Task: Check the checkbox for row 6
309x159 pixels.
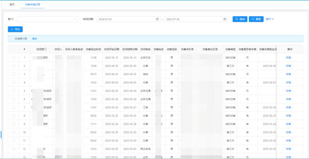Action: point(13,99)
